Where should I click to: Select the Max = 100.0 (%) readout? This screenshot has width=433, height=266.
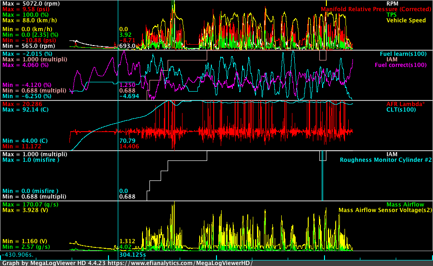coord(26,14)
